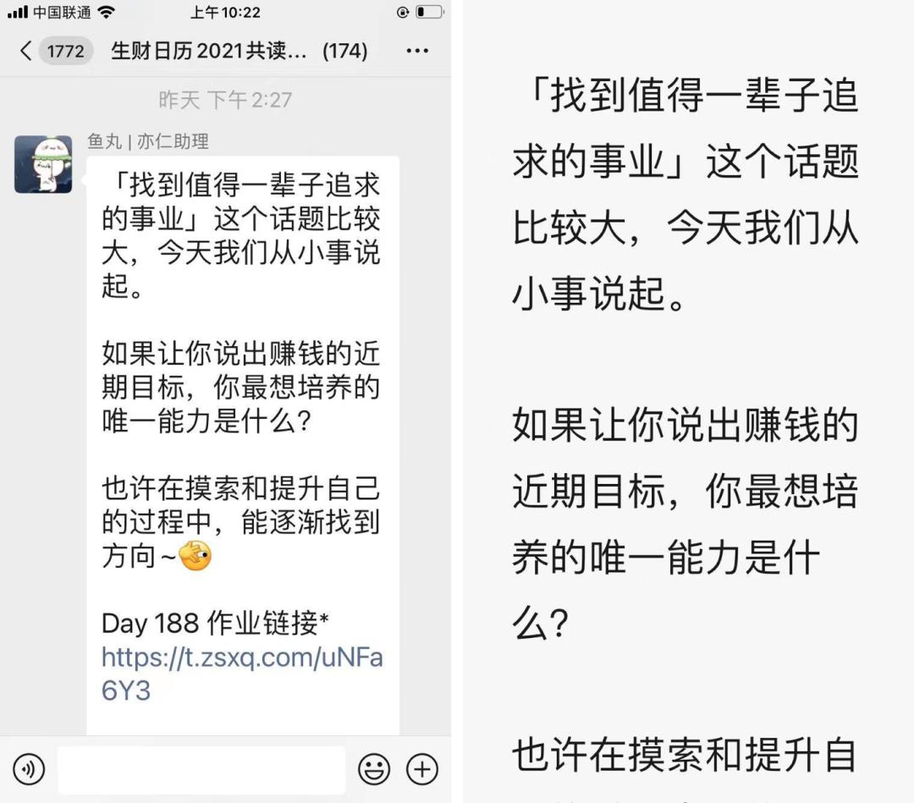Tap the squinting emoji in the message

click(195, 556)
